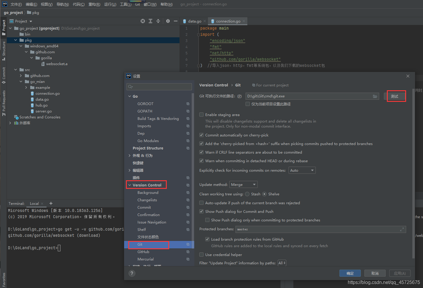The height and width of the screenshot is (288, 423).
Task: Toggle Show Push dialog for Commit and Push
Action: coord(201,211)
